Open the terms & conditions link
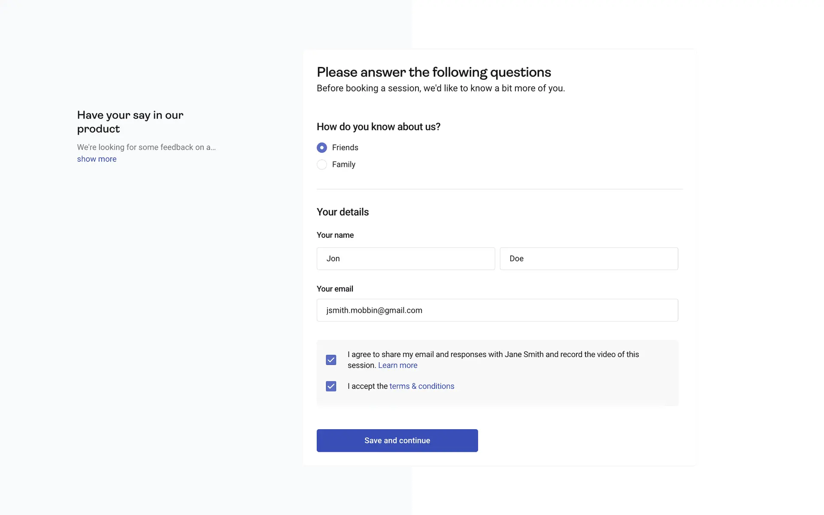The width and height of the screenshot is (824, 515). [x=421, y=386]
